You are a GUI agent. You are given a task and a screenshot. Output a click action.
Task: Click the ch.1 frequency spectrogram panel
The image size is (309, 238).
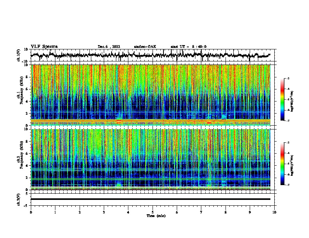[151, 95]
